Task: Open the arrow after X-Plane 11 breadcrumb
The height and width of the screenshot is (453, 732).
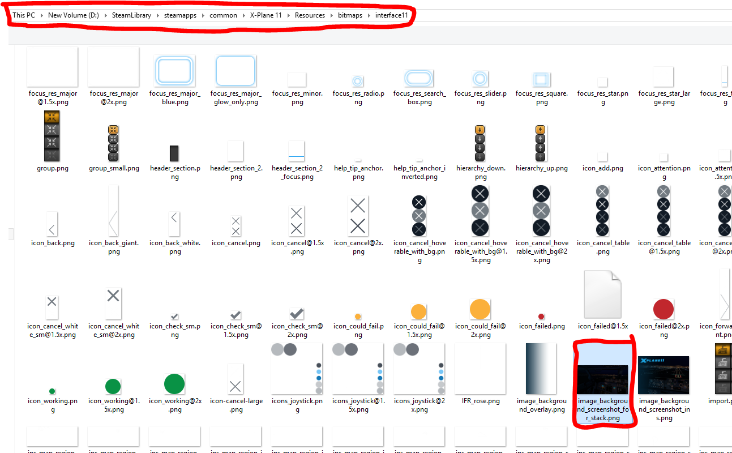Action: tap(288, 15)
